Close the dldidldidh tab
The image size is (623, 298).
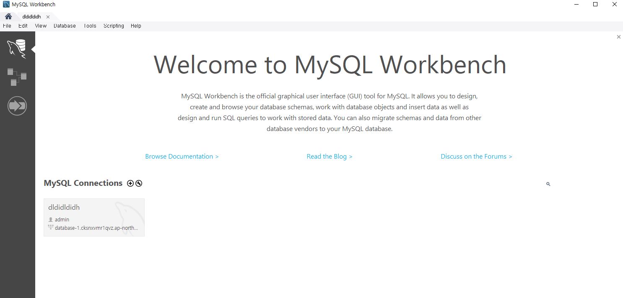[x=48, y=17]
